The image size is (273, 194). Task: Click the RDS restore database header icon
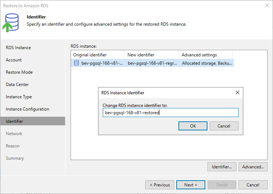10,23
